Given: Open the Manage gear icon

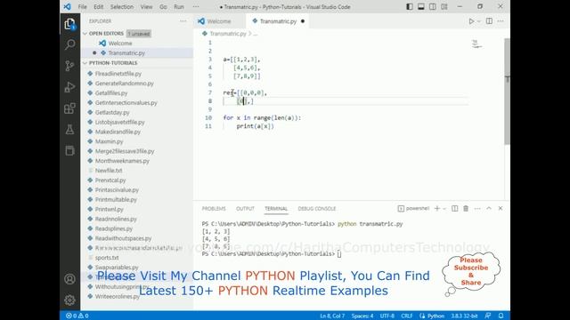Looking at the screenshot, I should point(69,300).
